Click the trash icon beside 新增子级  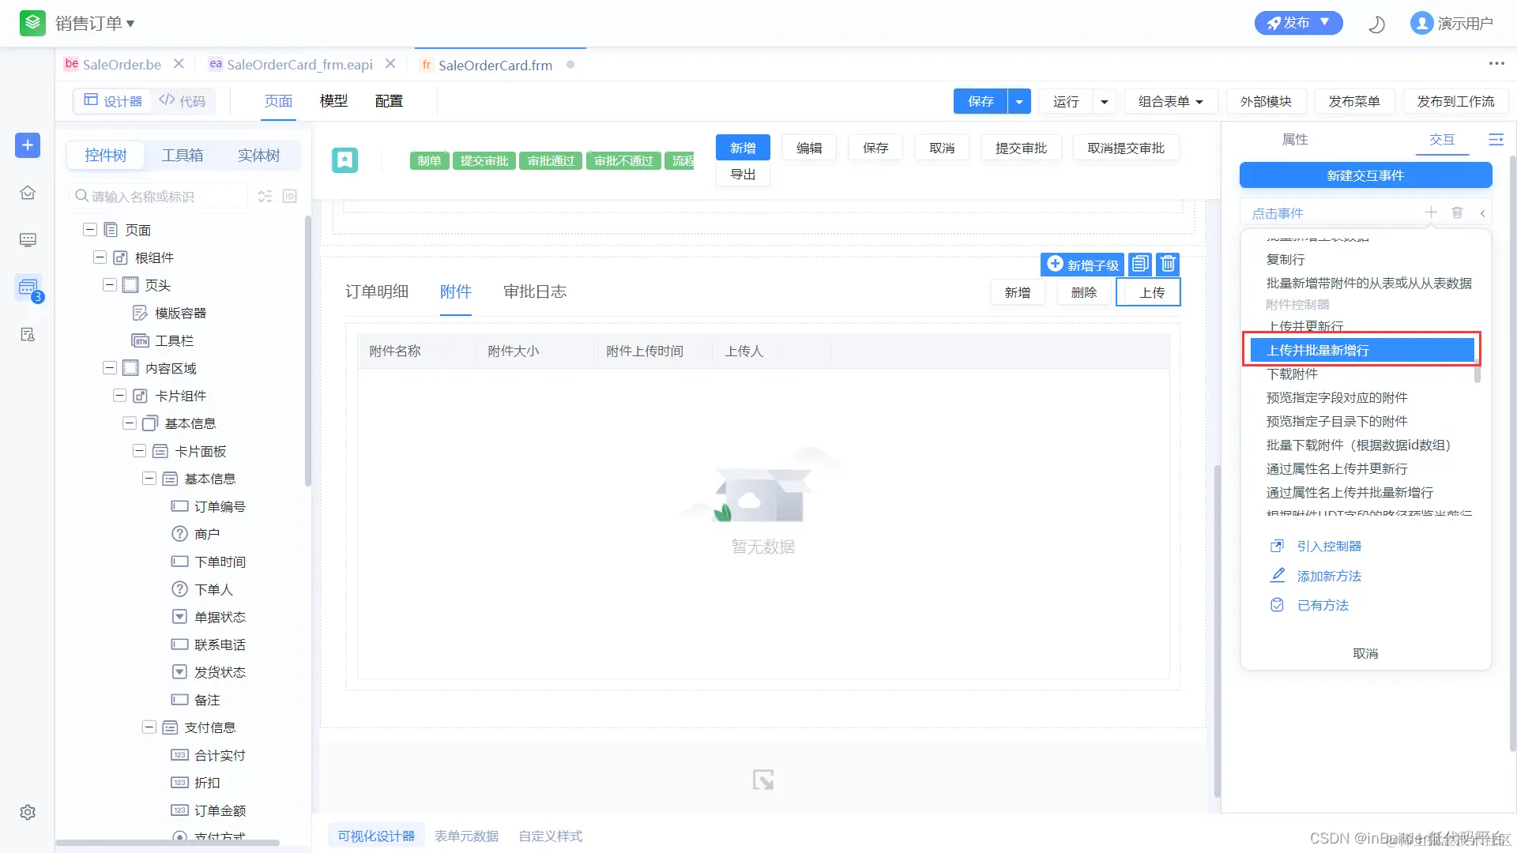pyautogui.click(x=1168, y=264)
